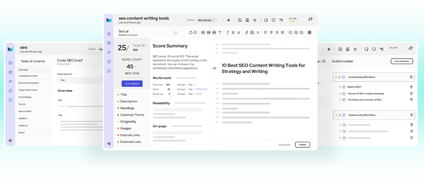This screenshot has height=186, width=424.
Task: Click the Publish button
Action: [x=302, y=145]
